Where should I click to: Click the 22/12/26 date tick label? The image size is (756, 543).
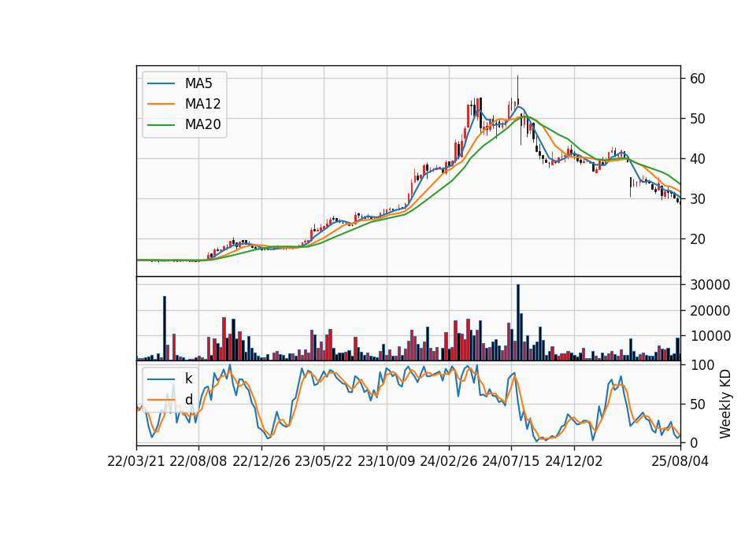261,461
